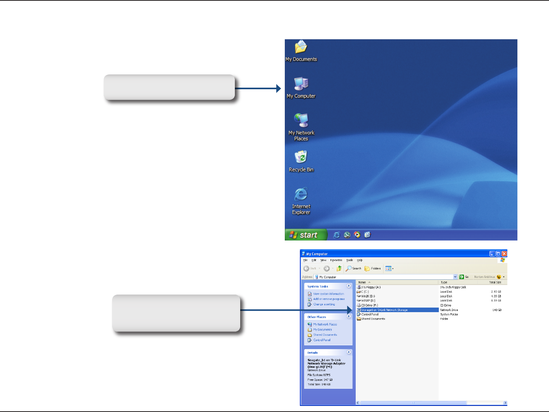This screenshot has height=412, width=549.
Task: Collapse the Other Places panel
Action: pyautogui.click(x=348, y=317)
